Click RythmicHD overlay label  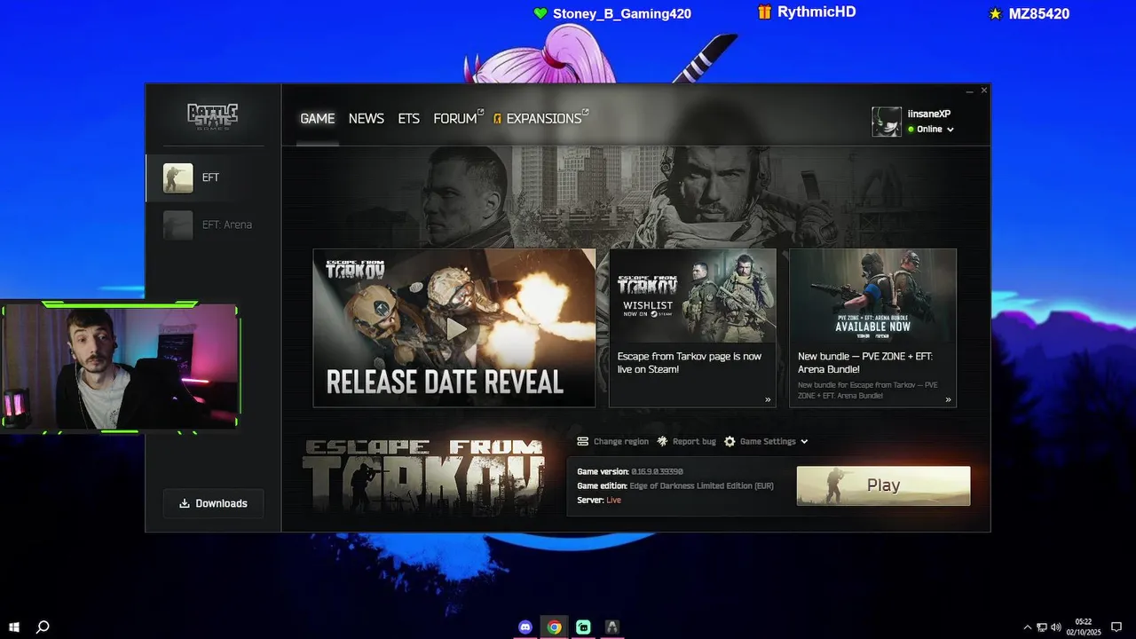point(816,12)
